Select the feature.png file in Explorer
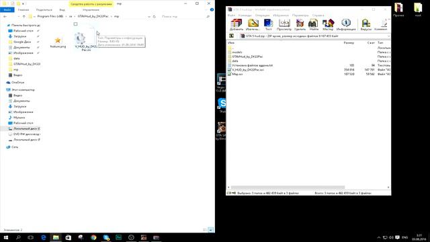 (58, 42)
